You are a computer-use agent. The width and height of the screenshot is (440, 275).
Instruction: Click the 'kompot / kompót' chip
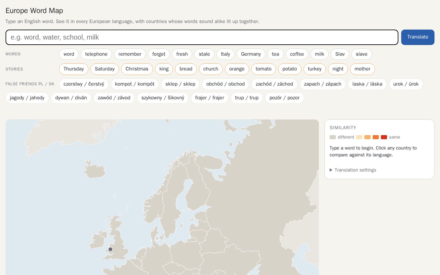(x=135, y=84)
